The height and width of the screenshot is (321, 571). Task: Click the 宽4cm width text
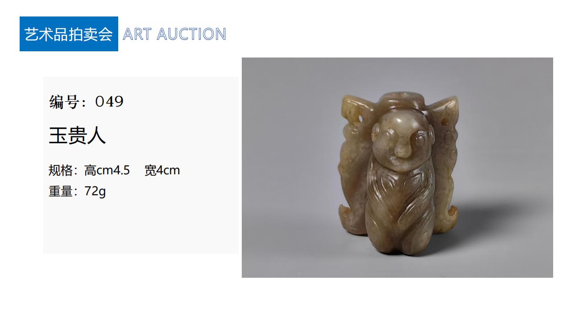tap(162, 170)
